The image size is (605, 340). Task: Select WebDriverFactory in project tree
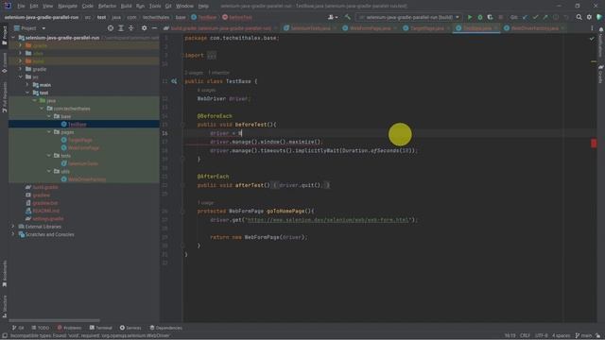[87, 179]
